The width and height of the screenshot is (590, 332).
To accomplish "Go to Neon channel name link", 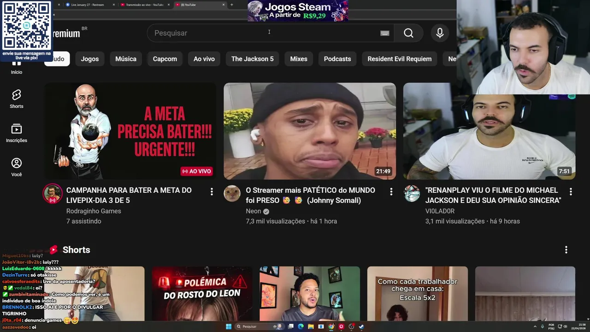I will point(254,211).
